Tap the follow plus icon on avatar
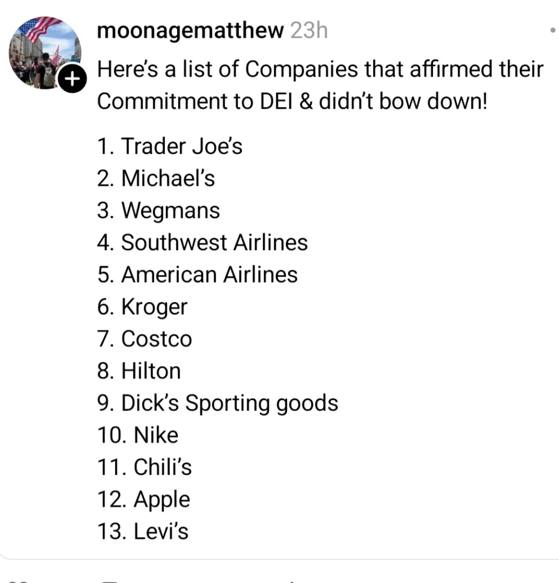Screen dimensions: 559x583 (73, 79)
